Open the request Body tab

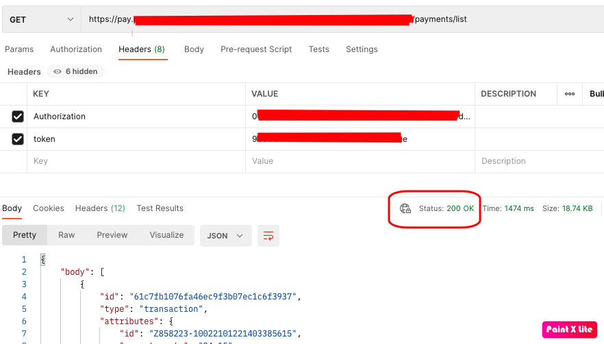[194, 49]
